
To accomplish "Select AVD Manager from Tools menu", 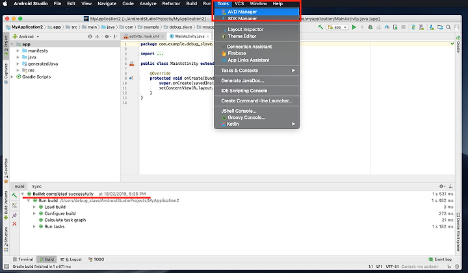I will click(x=257, y=12).
